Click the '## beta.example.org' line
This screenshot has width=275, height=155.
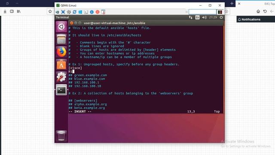(87, 108)
